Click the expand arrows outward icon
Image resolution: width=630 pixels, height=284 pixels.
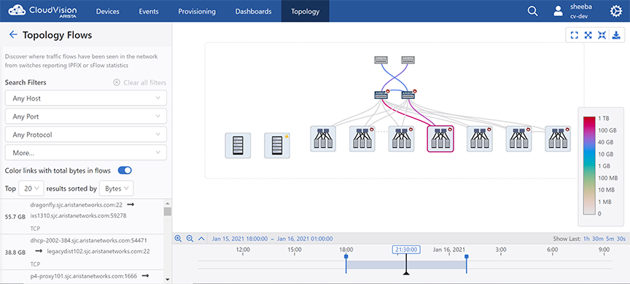[588, 35]
